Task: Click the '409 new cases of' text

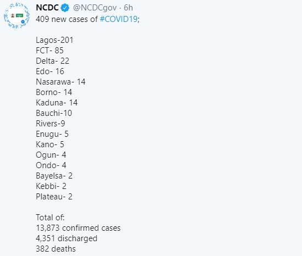Action: 67,19
